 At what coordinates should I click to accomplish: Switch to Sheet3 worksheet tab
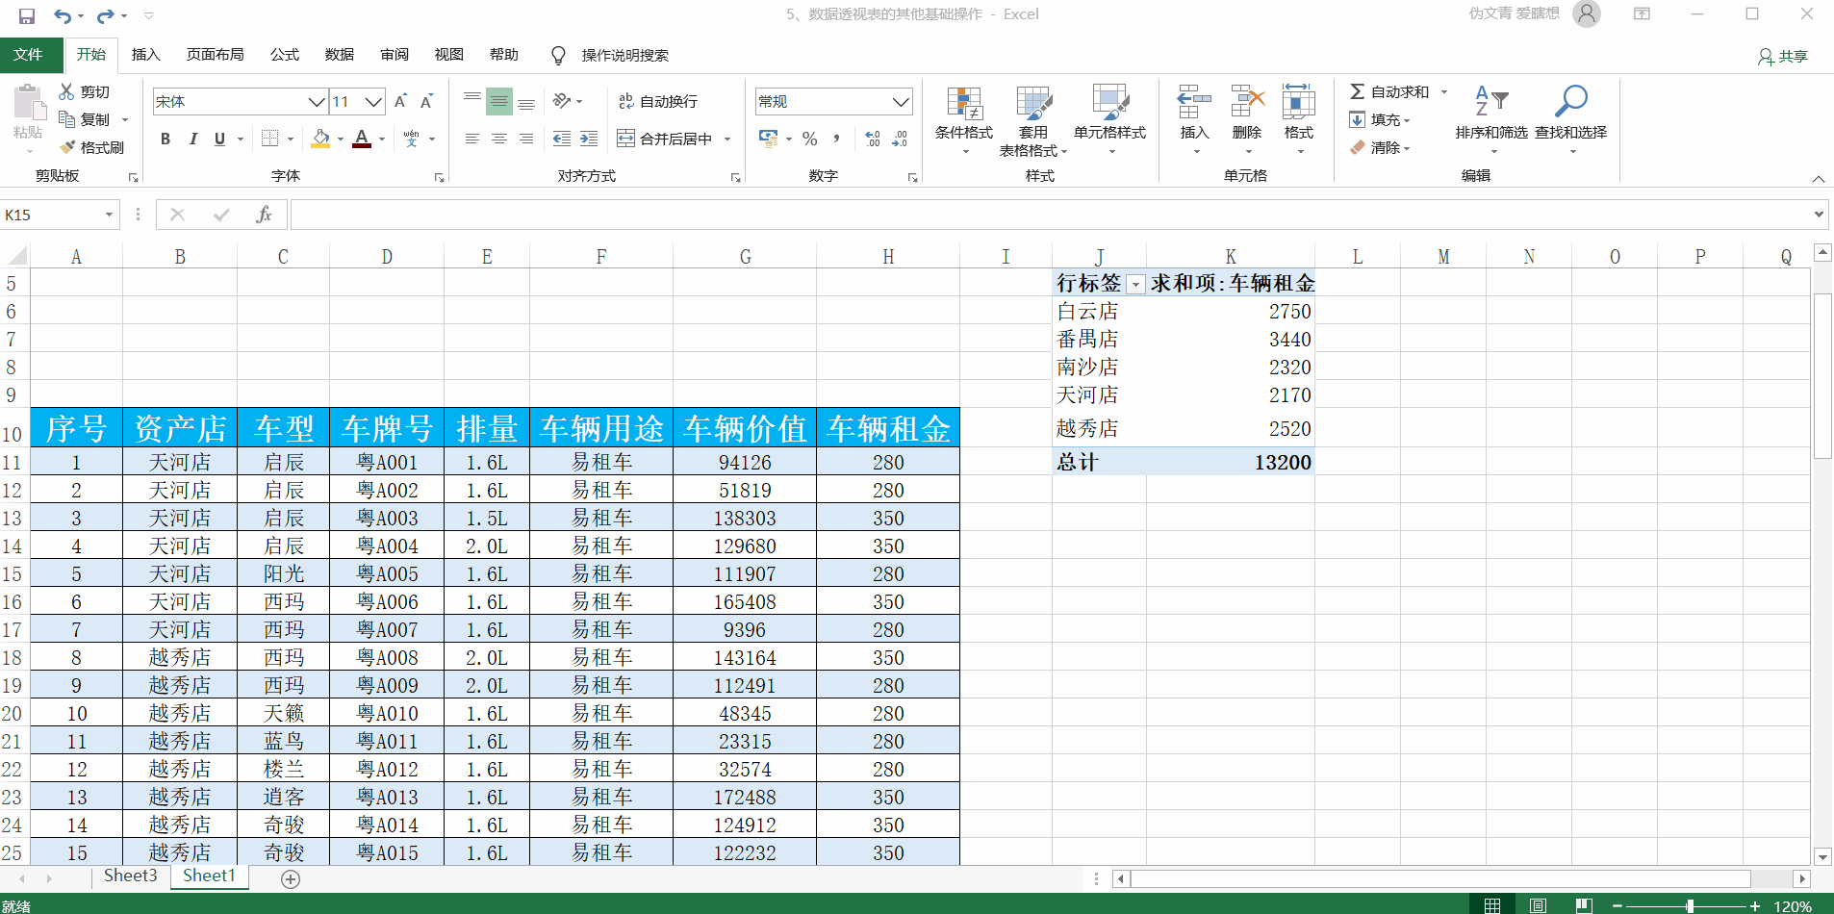point(131,876)
